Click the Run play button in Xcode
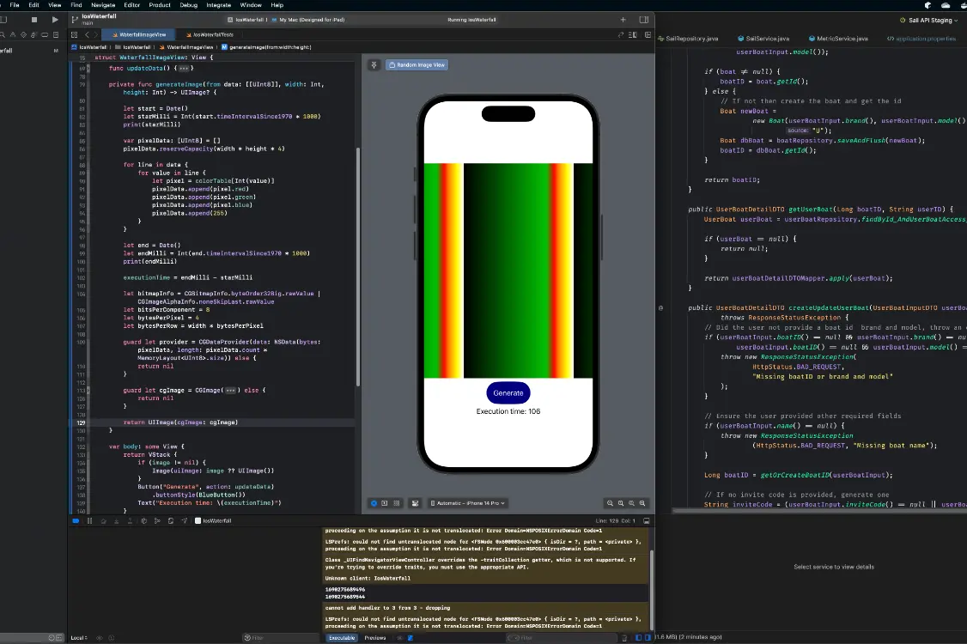This screenshot has width=967, height=644. point(55,20)
